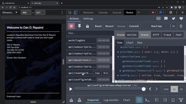Toggle the slider timer icon
186x104 pixels.
pyautogui.click(x=139, y=100)
